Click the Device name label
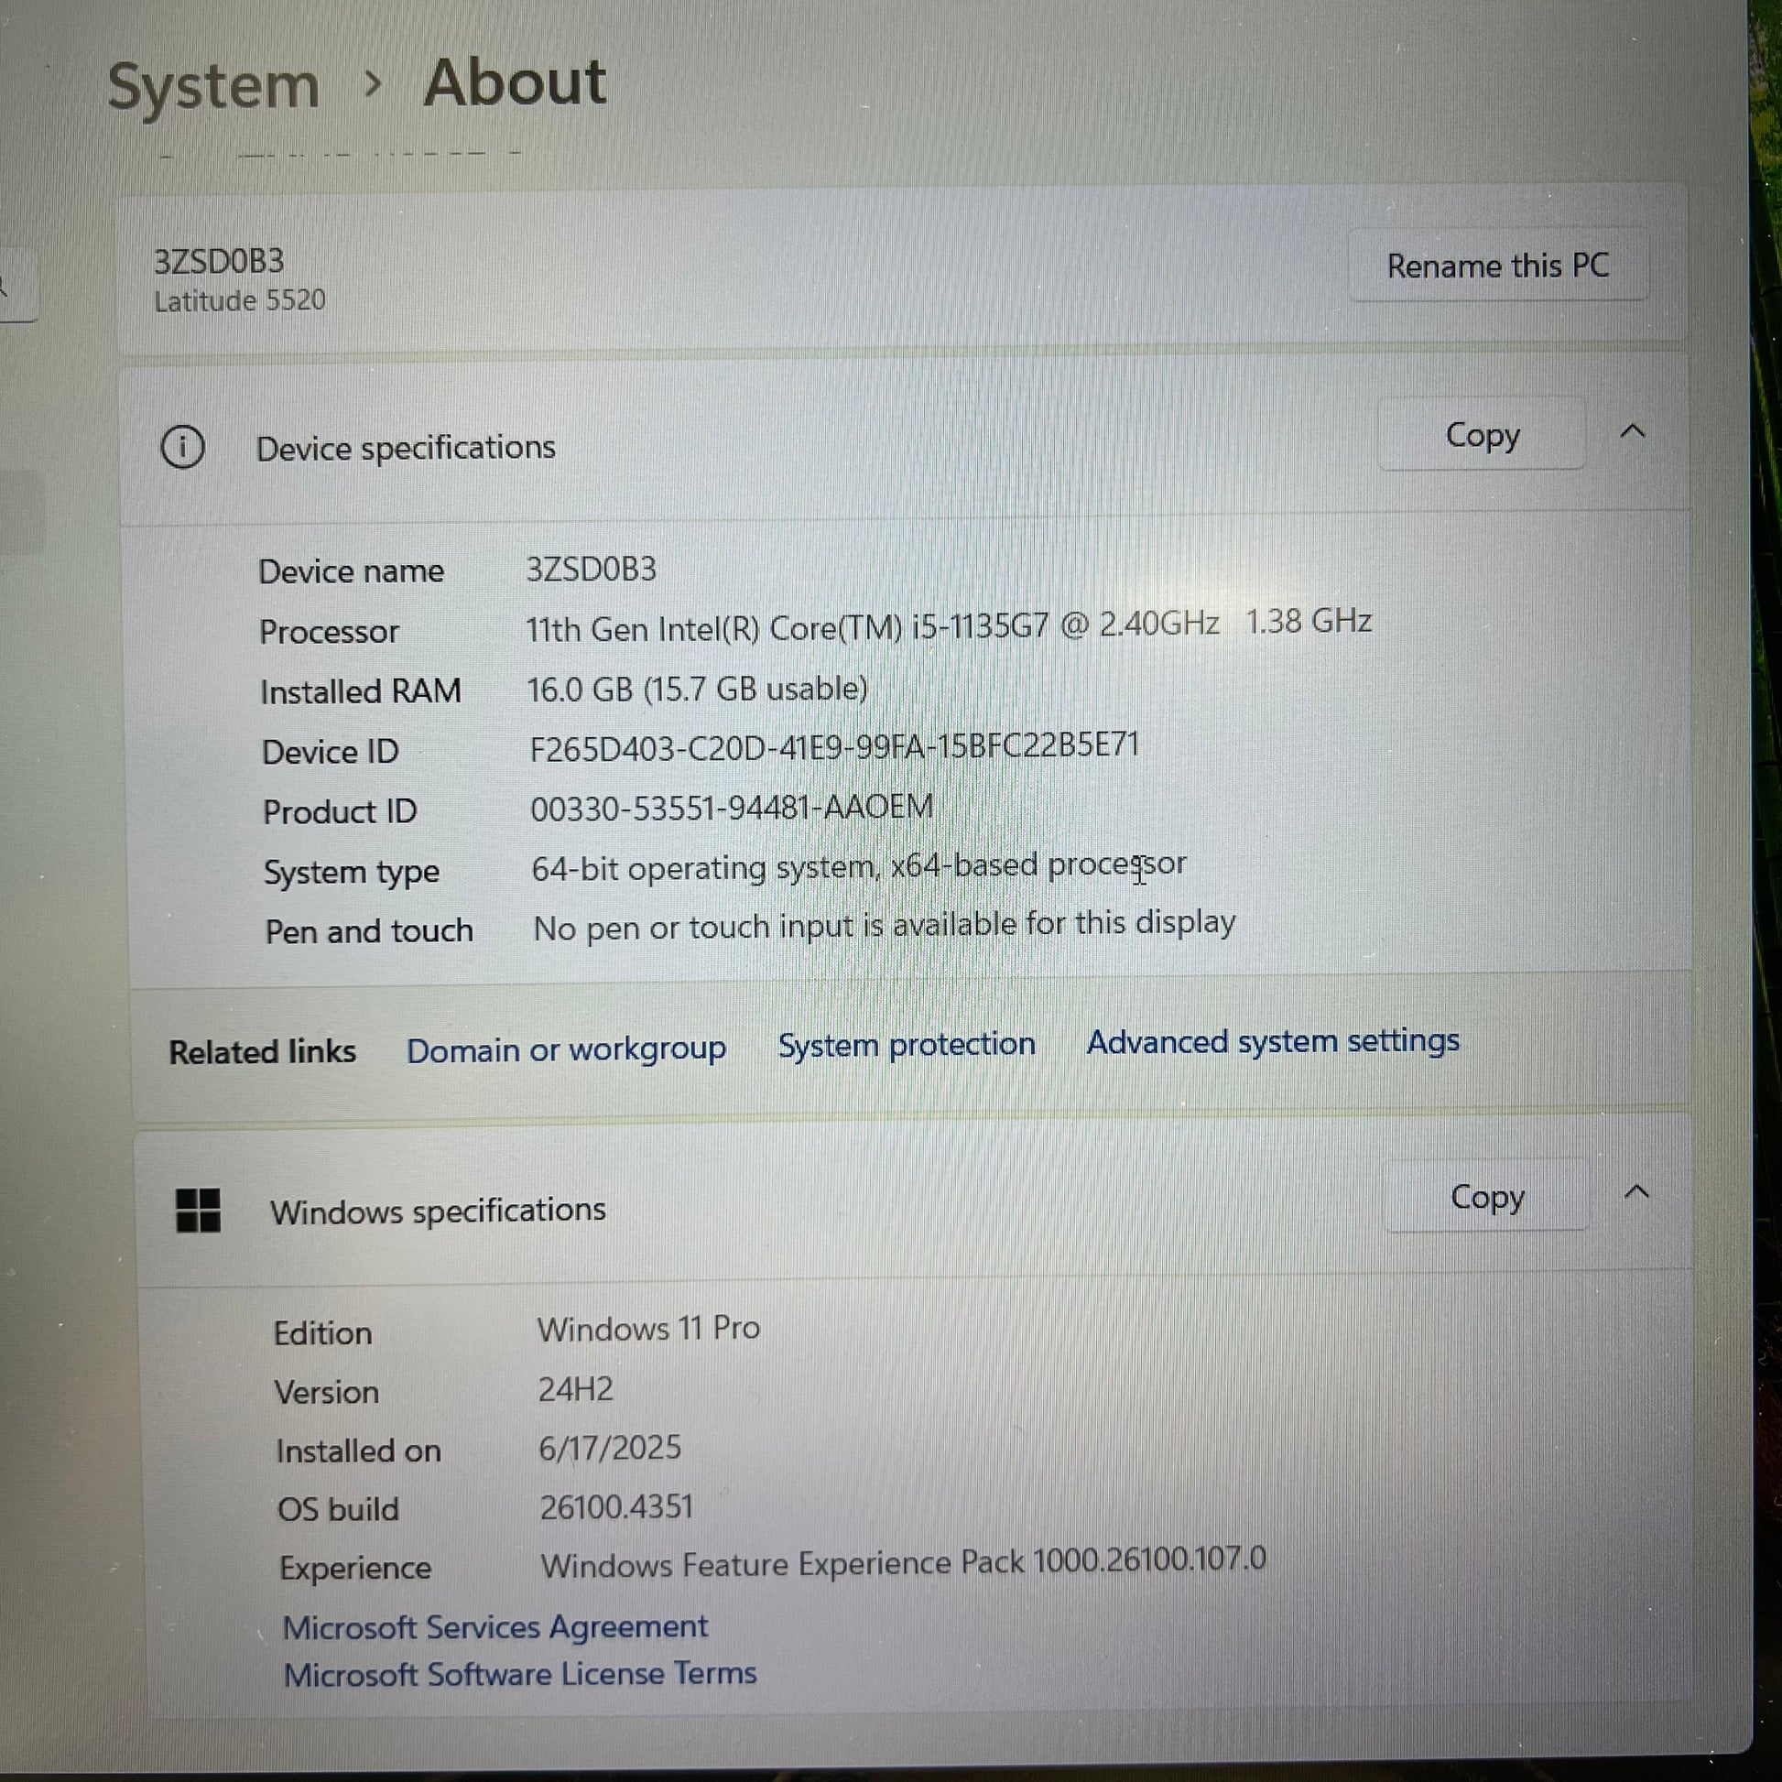Screen dimensions: 1782x1782 352,570
